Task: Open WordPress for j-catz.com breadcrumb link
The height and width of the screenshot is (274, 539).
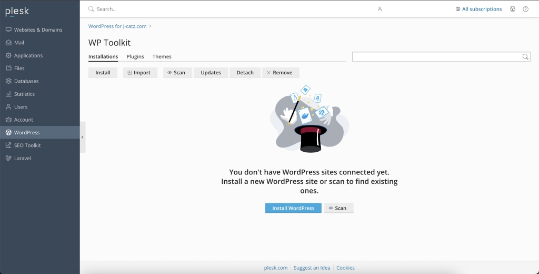Action: [x=117, y=26]
